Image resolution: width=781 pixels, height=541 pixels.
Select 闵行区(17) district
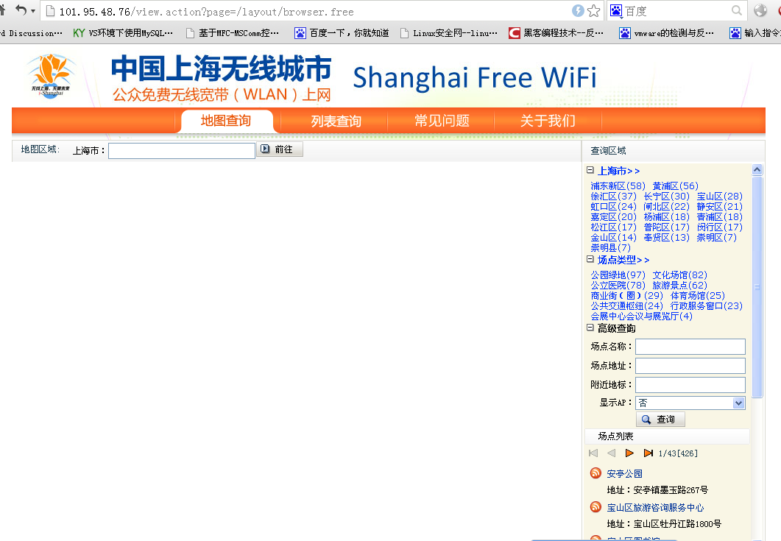tap(720, 227)
